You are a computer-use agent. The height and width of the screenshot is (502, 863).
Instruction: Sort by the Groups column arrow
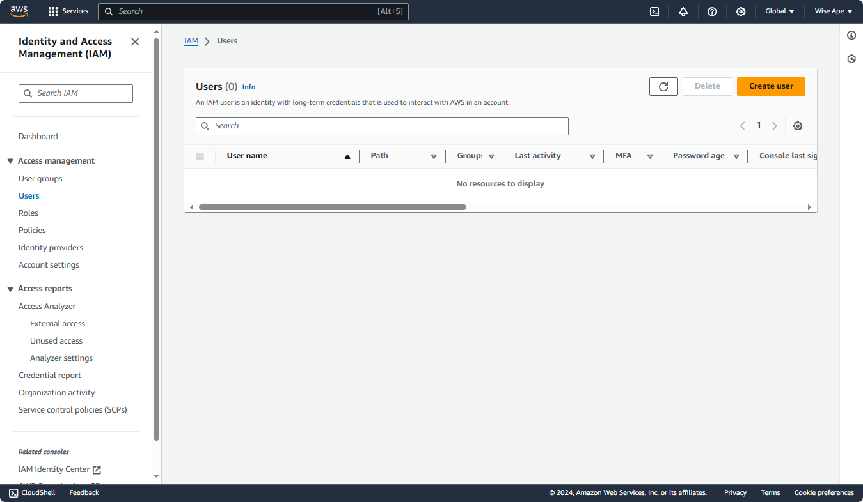coord(491,156)
